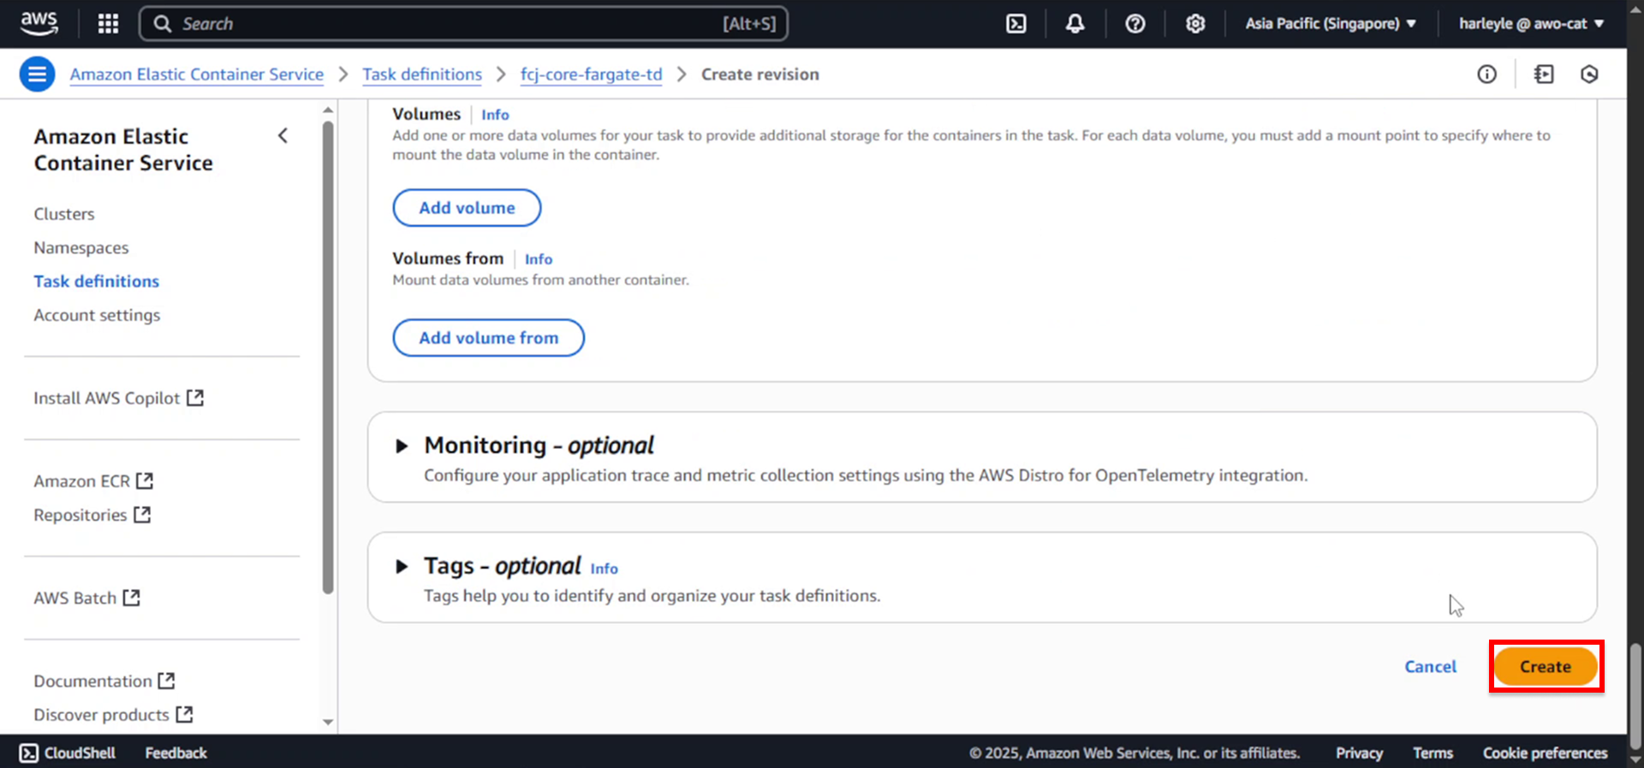Open the help question mark menu
The height and width of the screenshot is (768, 1644).
point(1135,23)
